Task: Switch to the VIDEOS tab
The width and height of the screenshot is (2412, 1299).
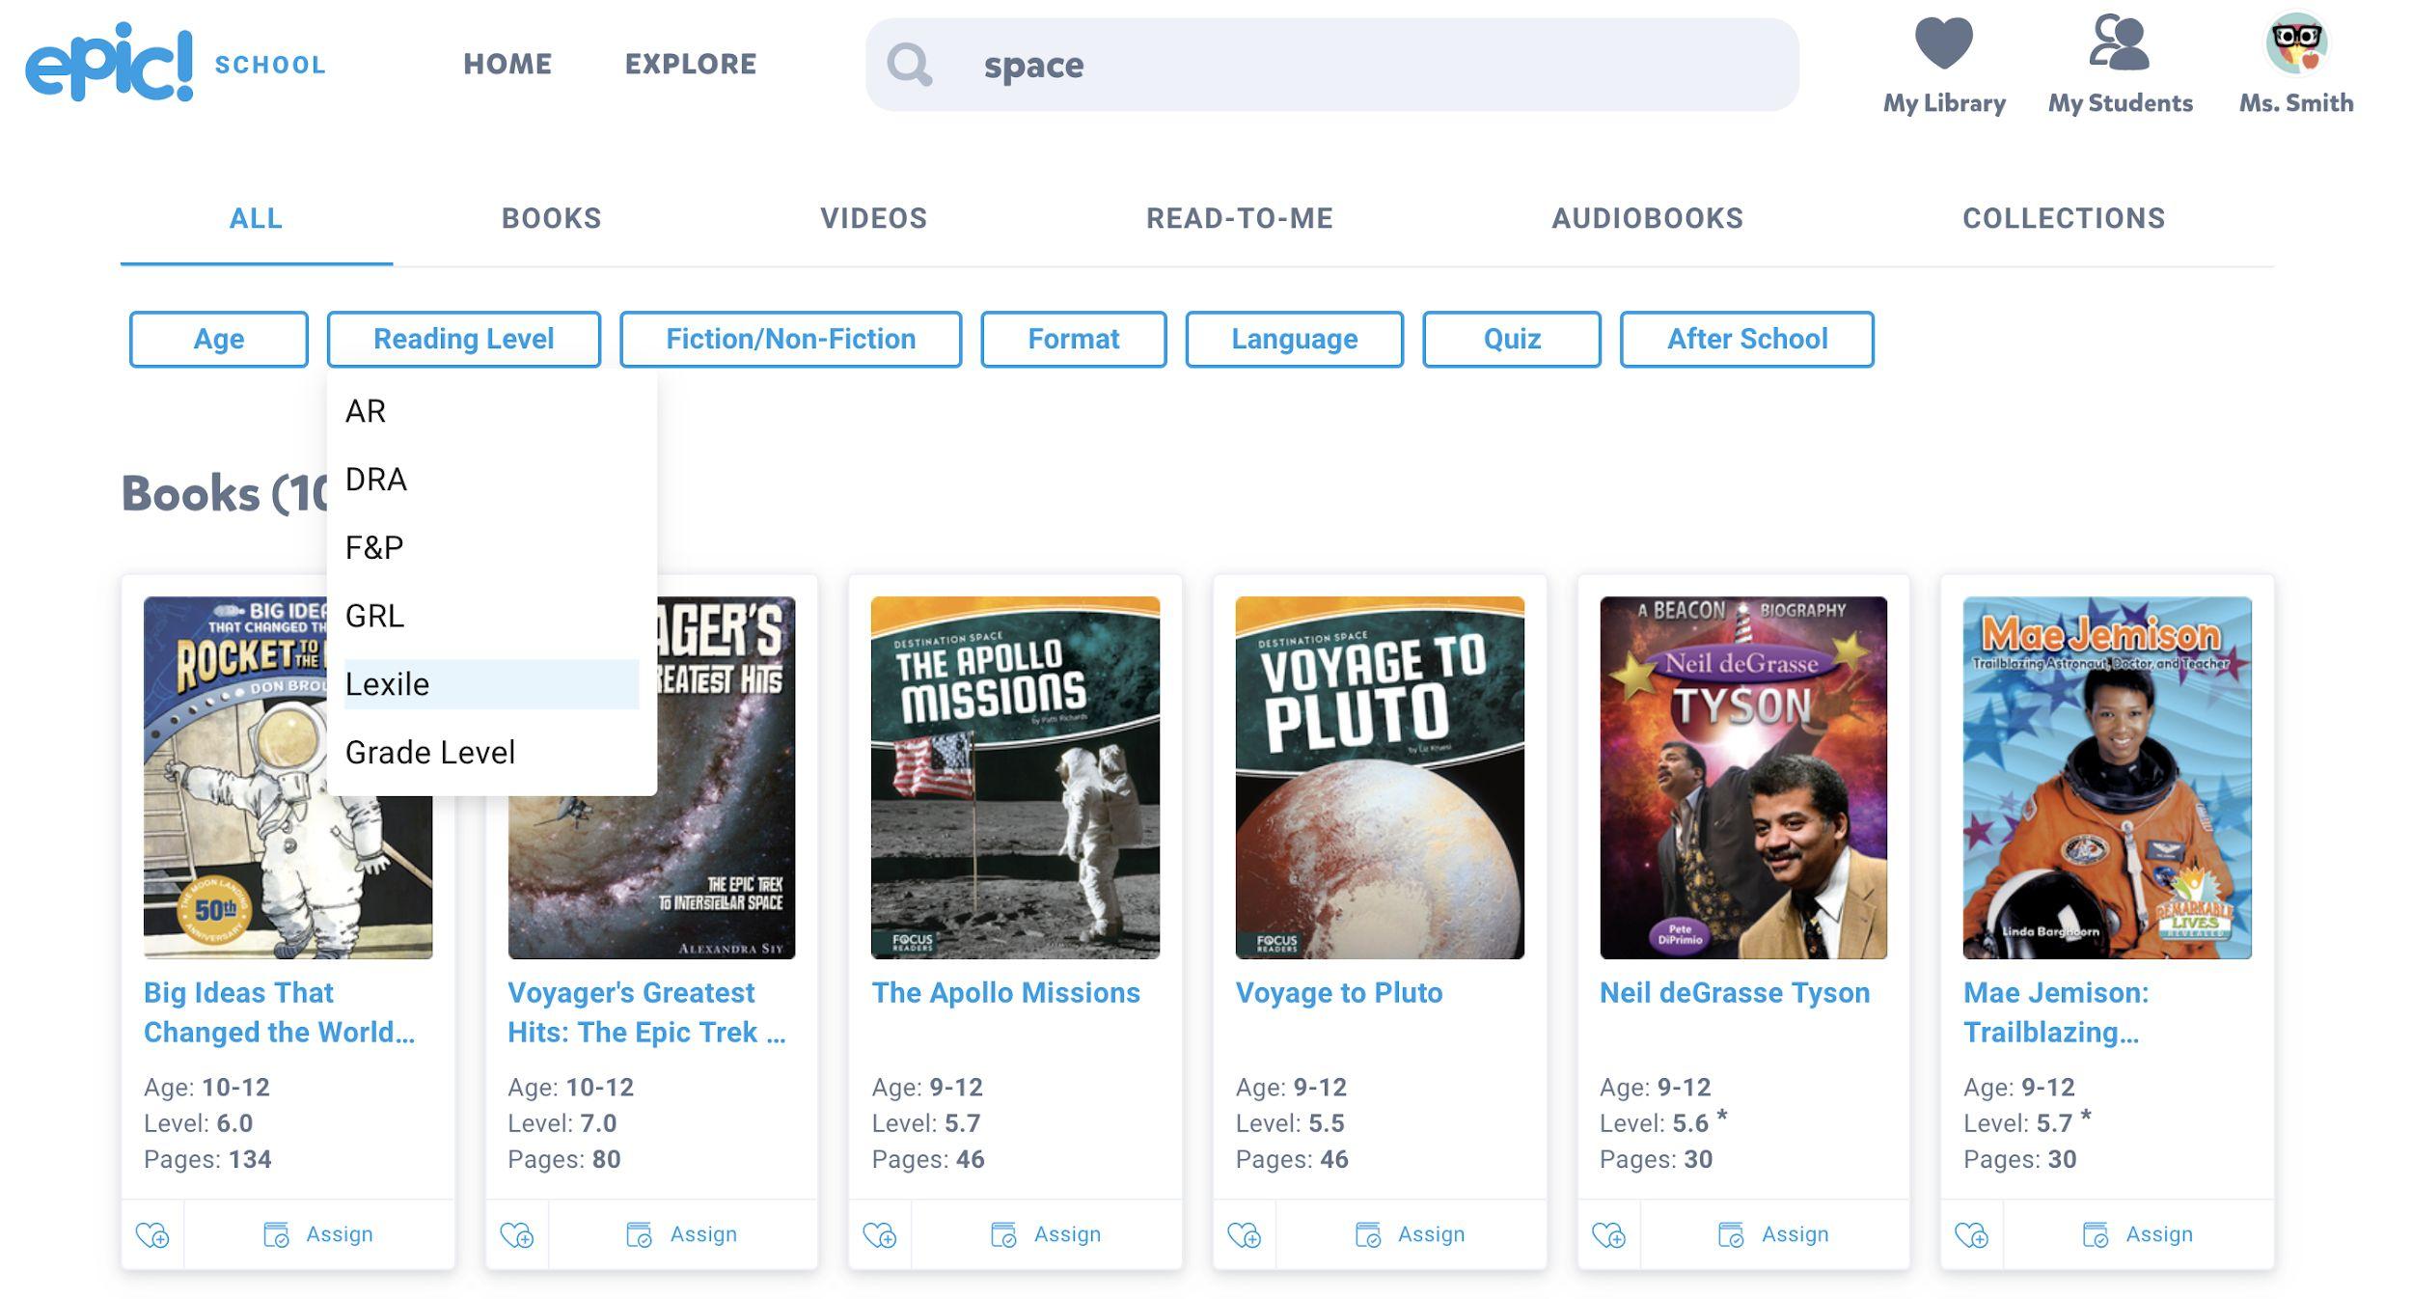Action: (x=872, y=218)
